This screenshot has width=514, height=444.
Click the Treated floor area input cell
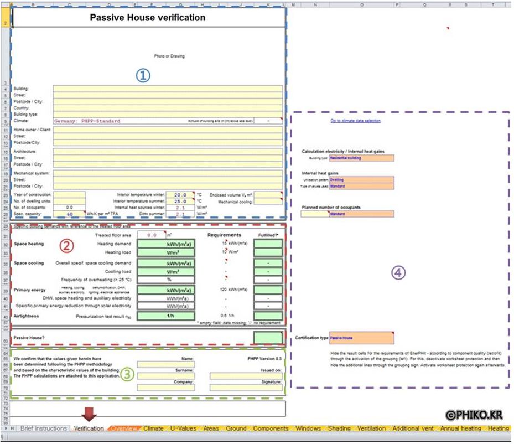coord(151,235)
